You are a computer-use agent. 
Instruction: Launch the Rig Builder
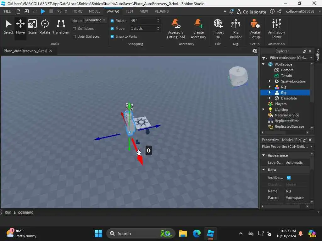pyautogui.click(x=236, y=29)
